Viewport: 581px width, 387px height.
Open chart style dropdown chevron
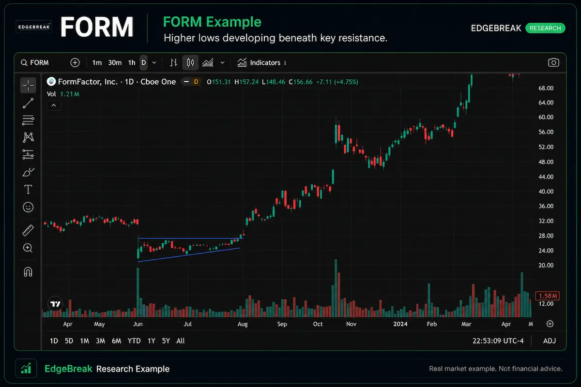(222, 62)
